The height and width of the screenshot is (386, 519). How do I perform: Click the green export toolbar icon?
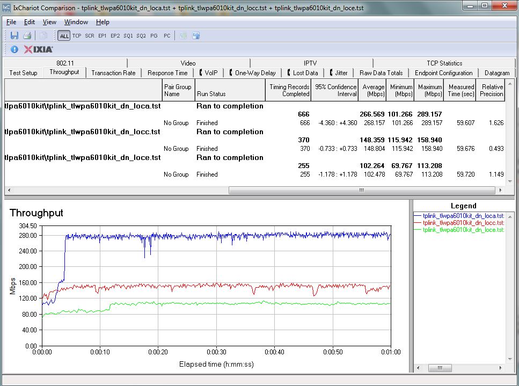pyautogui.click(x=183, y=36)
